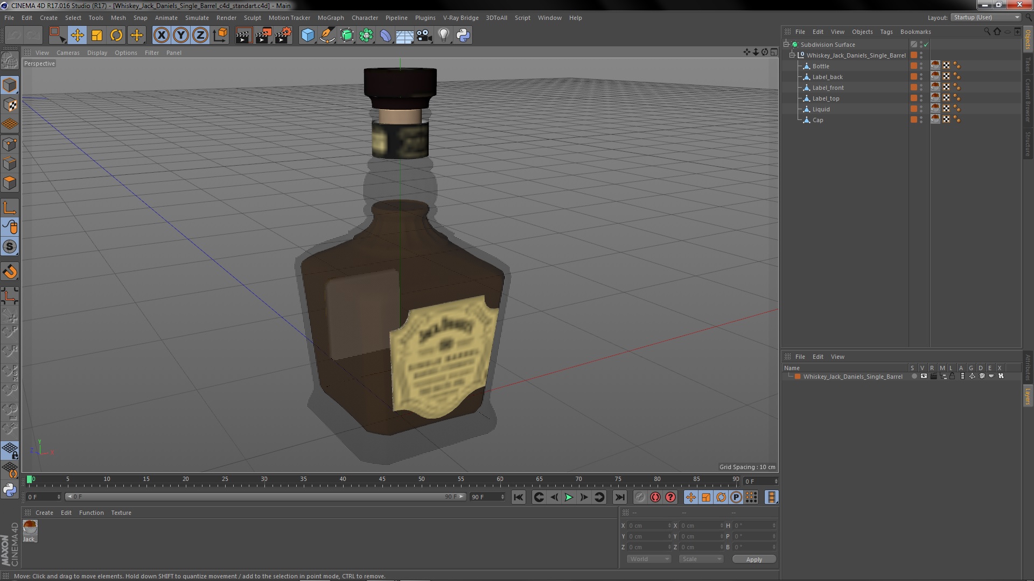The width and height of the screenshot is (1034, 581).
Task: Add a subdivision surface generator
Action: [347, 36]
